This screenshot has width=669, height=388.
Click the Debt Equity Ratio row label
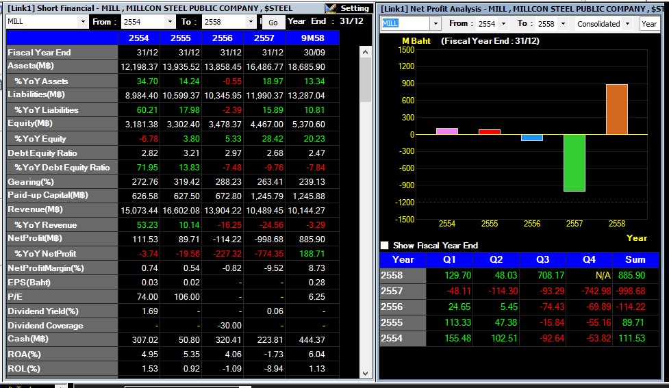click(x=62, y=153)
